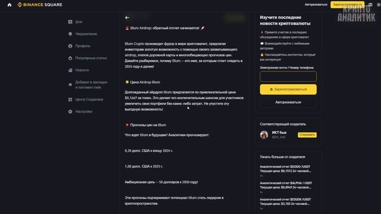Click yellow Зарегистрироваться in top bar
The height and width of the screenshot is (214, 381).
[347, 5]
